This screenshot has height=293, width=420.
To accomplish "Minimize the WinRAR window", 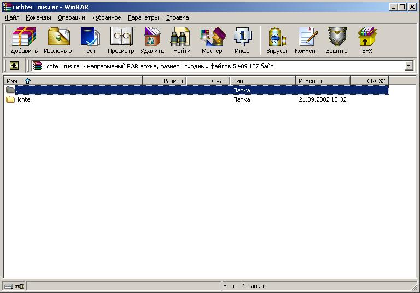I will pos(393,7).
